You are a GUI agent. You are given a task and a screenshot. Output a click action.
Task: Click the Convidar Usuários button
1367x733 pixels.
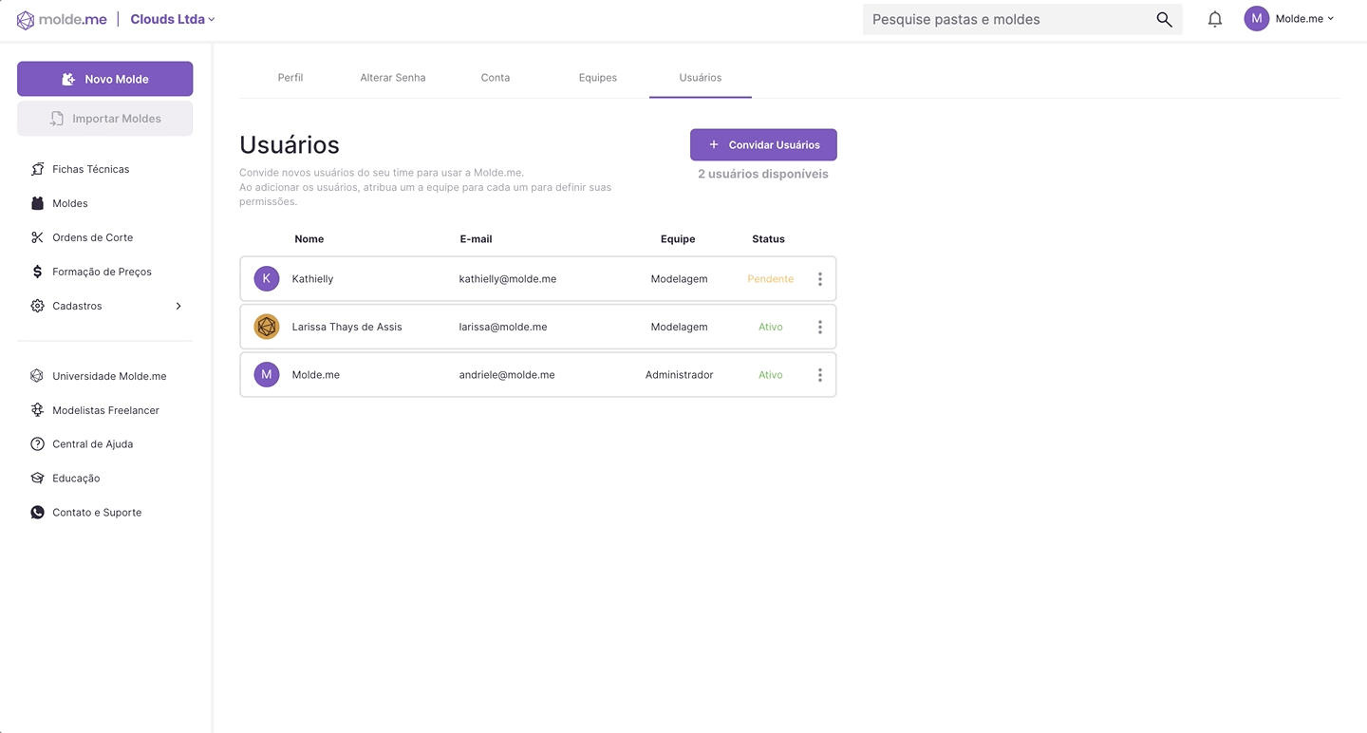pos(763,144)
